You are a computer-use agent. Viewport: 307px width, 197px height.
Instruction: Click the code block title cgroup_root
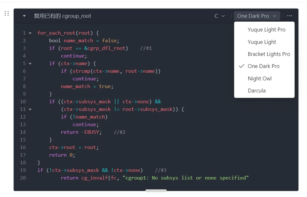(62, 16)
